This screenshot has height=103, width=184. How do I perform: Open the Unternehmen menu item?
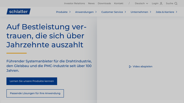(x=139, y=12)
